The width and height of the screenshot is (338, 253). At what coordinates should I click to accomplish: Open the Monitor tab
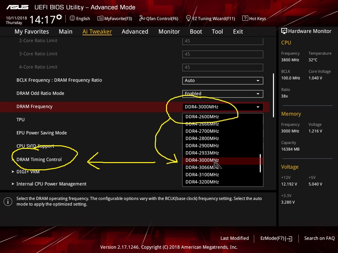coord(169,32)
